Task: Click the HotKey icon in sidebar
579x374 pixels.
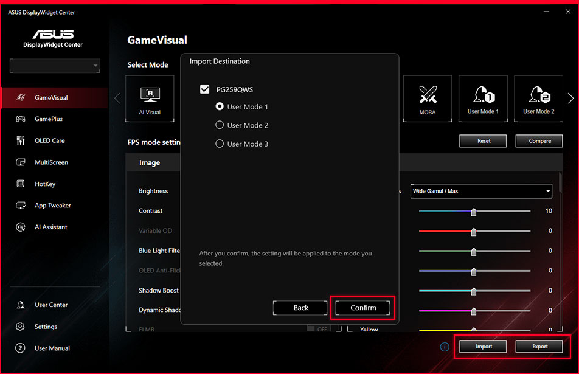Action: point(21,184)
